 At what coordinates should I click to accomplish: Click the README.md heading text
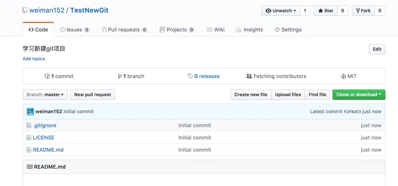[50, 167]
